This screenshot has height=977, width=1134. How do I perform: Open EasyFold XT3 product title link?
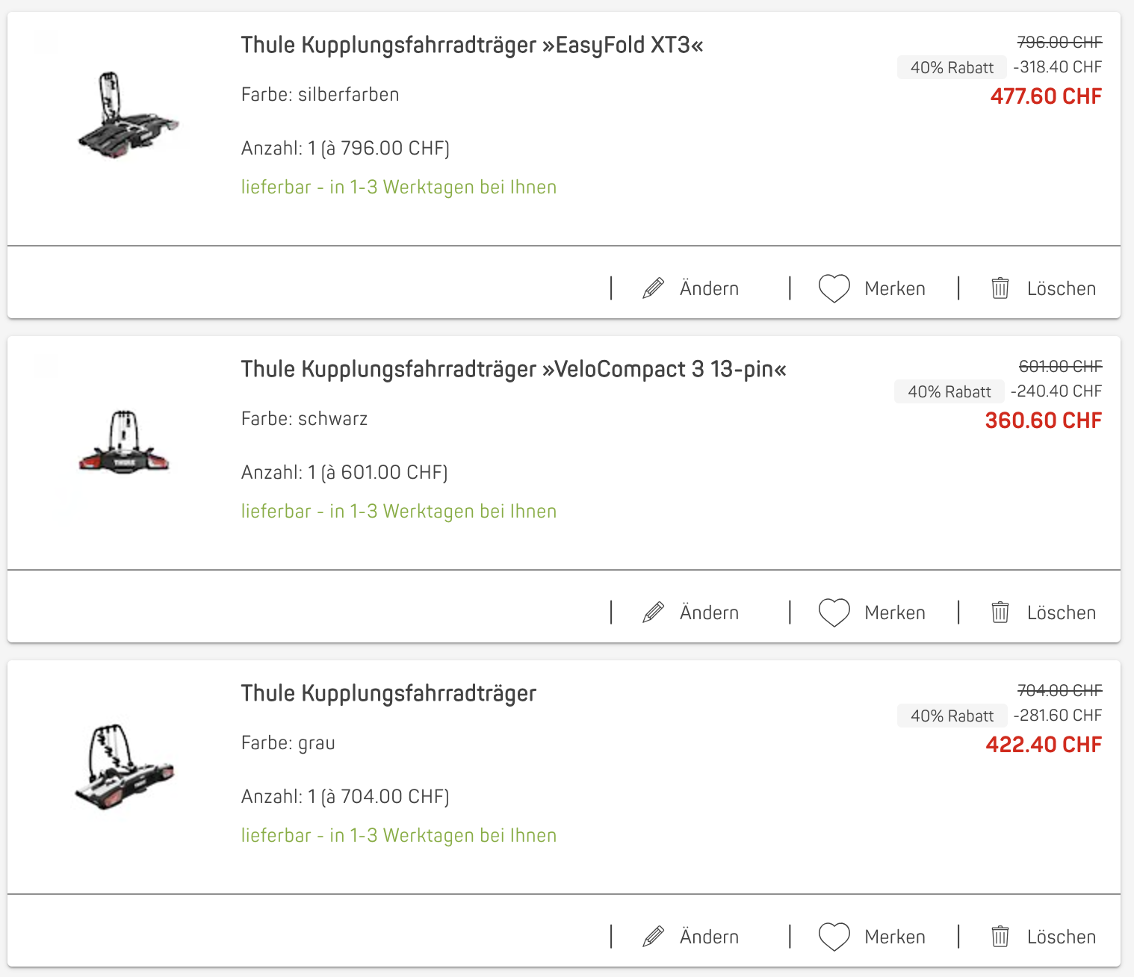tap(471, 46)
